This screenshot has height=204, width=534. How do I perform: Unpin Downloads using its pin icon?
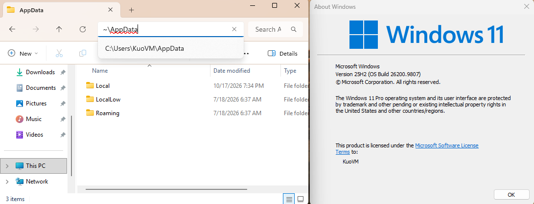[x=63, y=72]
